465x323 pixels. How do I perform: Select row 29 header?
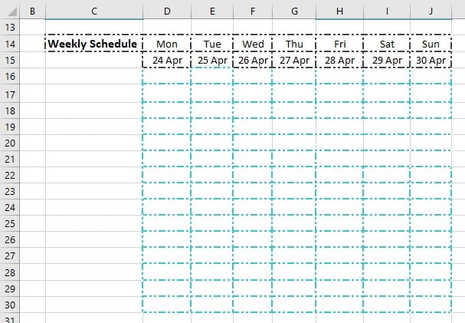(10, 288)
